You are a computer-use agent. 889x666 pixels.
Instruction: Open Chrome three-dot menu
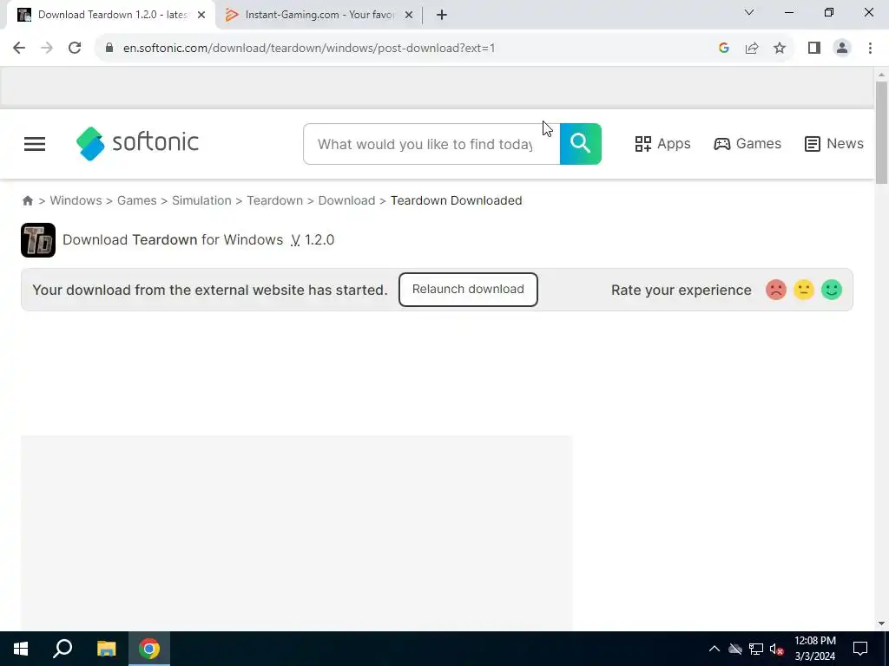coord(870,49)
